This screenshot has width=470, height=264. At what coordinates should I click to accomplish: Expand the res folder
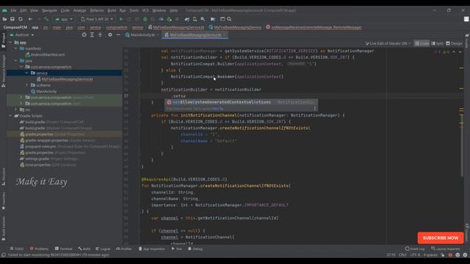pos(16,109)
